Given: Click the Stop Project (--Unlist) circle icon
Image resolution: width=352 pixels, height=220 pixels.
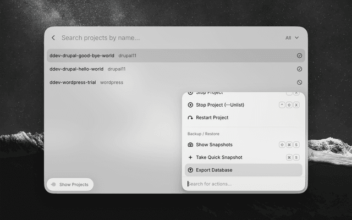Looking at the screenshot, I should (190, 105).
